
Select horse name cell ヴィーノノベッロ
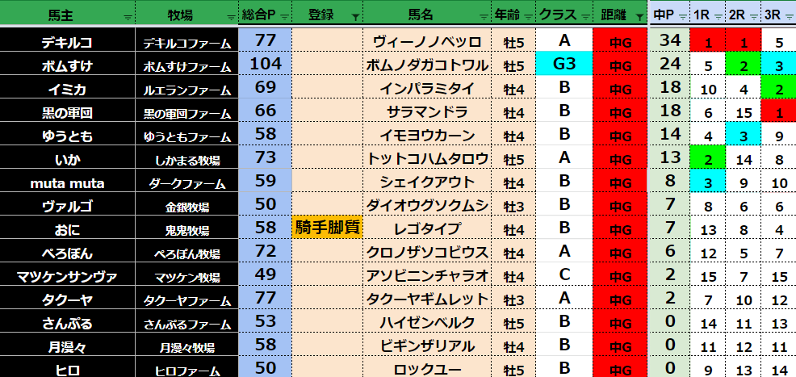point(427,41)
